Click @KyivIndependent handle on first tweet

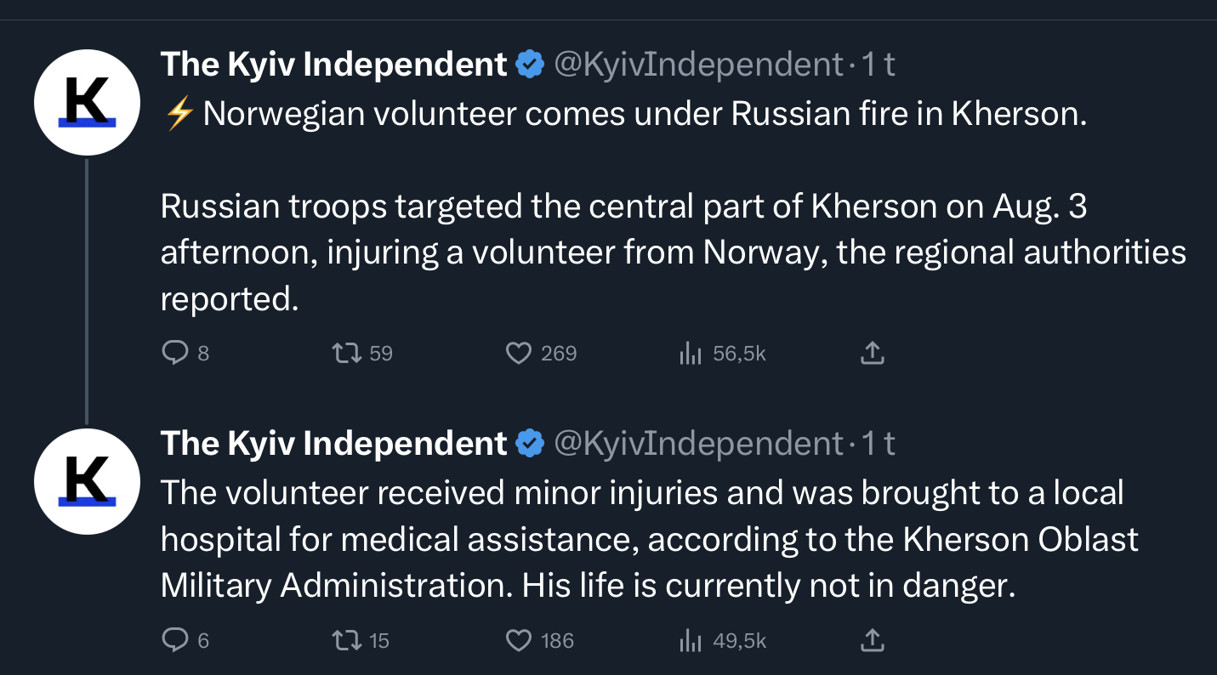[697, 65]
